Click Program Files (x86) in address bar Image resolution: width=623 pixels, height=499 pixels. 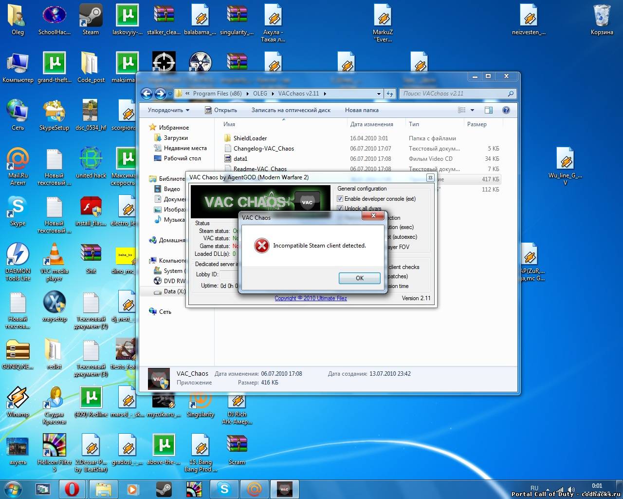point(217,94)
